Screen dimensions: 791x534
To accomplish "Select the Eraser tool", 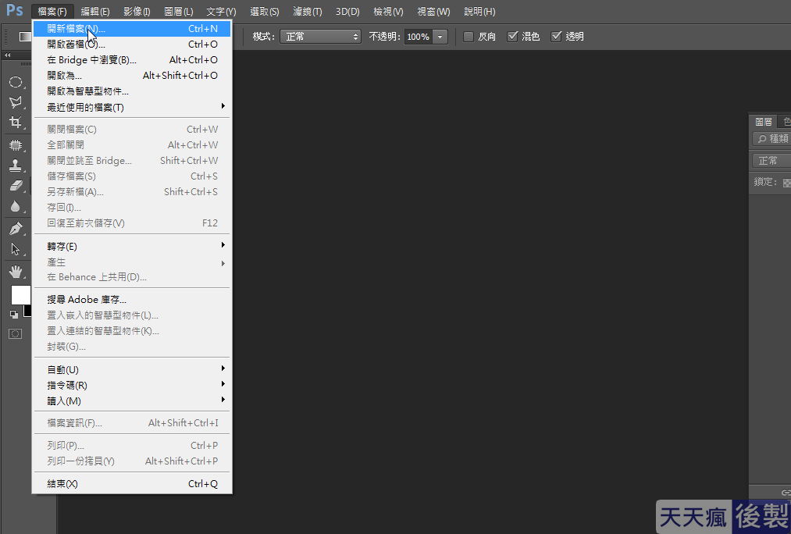I will (16, 186).
